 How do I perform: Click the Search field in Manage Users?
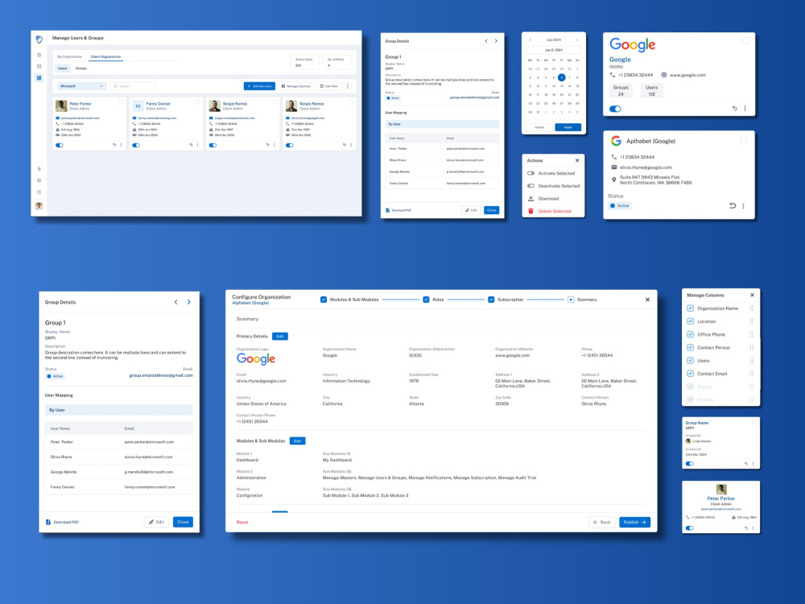(x=133, y=86)
